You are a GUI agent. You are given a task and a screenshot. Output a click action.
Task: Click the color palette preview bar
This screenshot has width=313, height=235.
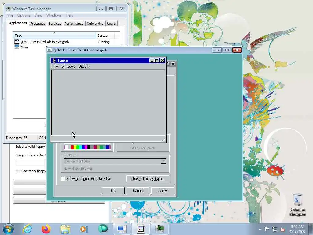[87, 147]
